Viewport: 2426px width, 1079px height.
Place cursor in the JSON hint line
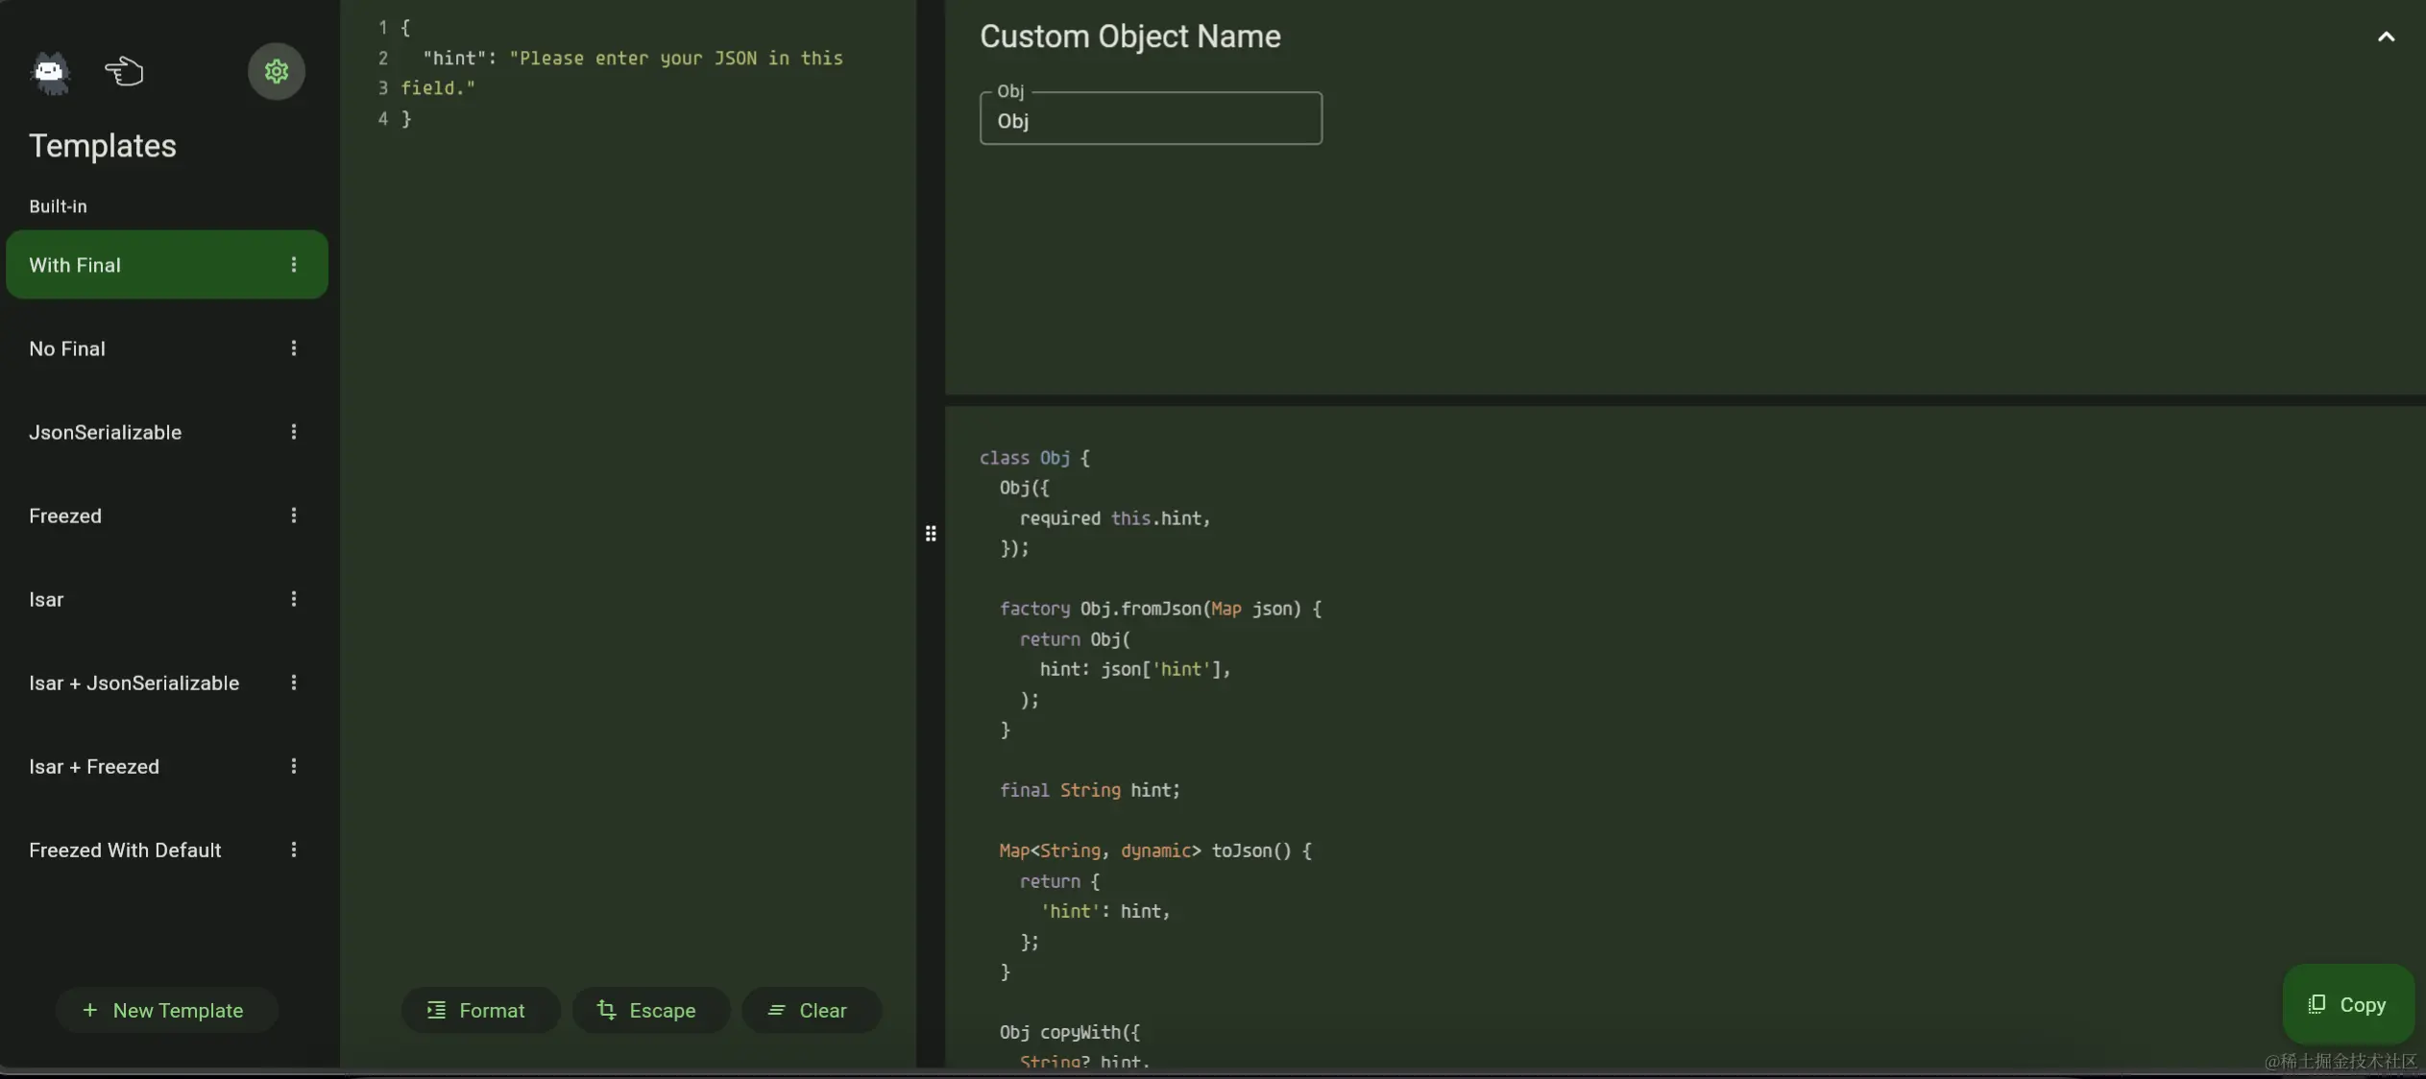pyautogui.click(x=633, y=58)
